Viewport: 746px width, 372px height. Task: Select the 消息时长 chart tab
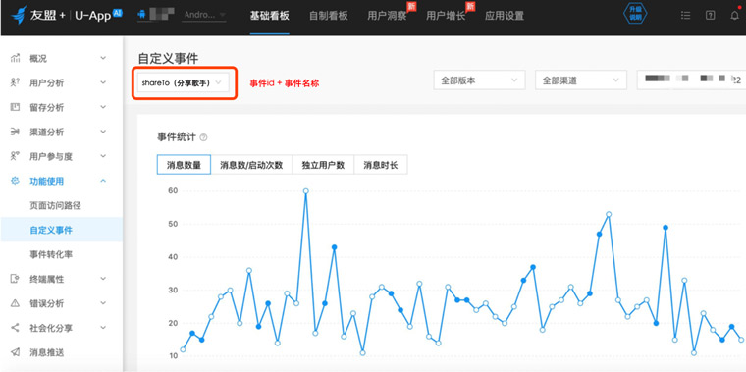[381, 165]
